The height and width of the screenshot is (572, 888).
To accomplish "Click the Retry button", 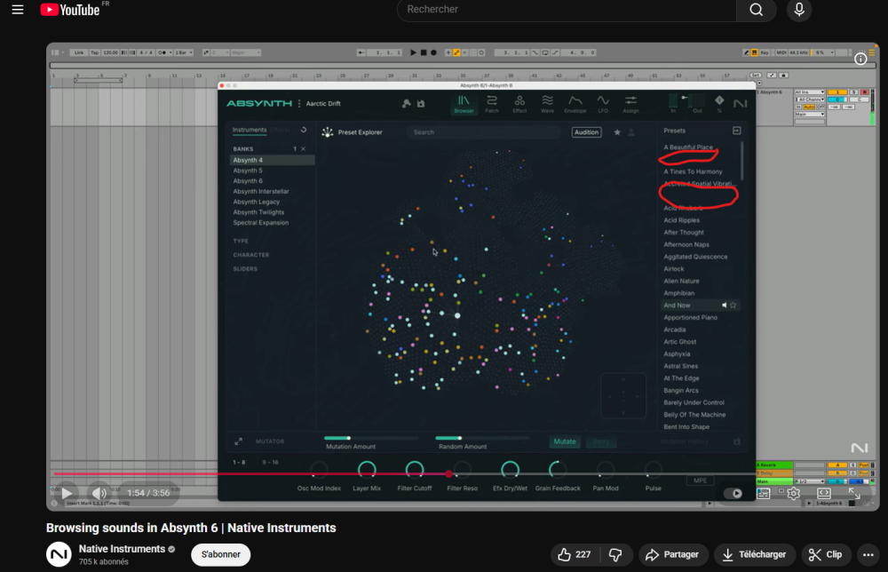I will click(601, 441).
